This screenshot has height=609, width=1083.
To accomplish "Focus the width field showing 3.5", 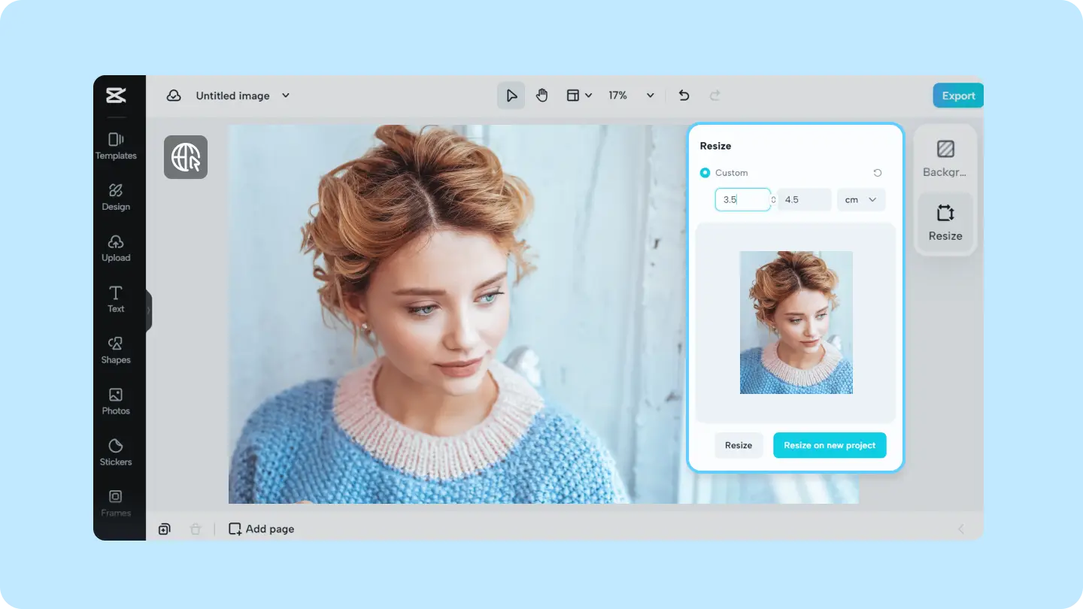I will click(x=742, y=200).
